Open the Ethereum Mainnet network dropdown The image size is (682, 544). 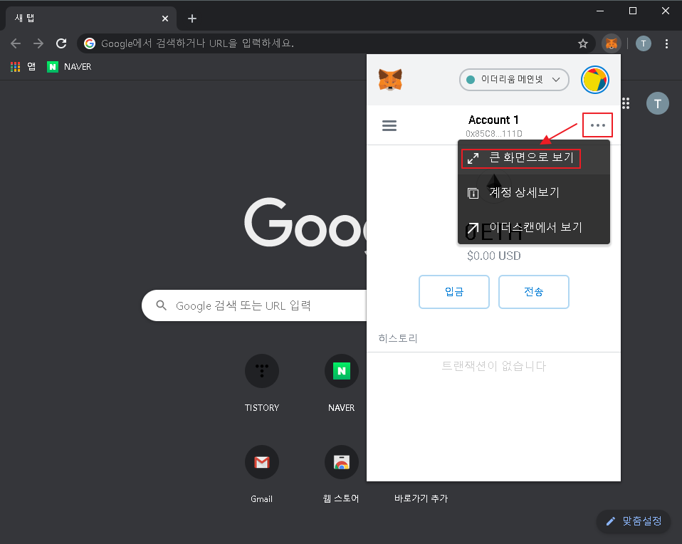514,80
